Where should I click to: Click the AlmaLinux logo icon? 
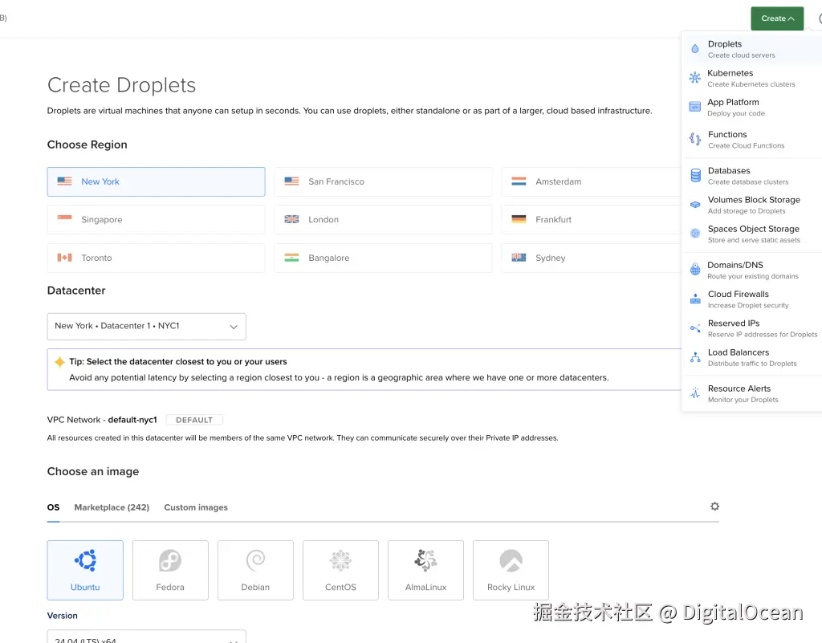coord(425,560)
